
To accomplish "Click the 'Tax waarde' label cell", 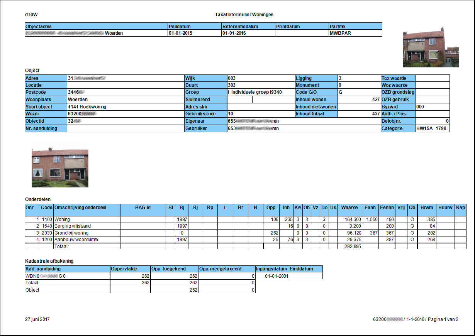I will 398,78.
